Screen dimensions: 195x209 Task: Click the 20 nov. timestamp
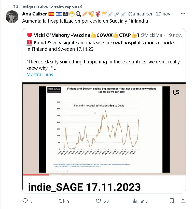click(164, 14)
